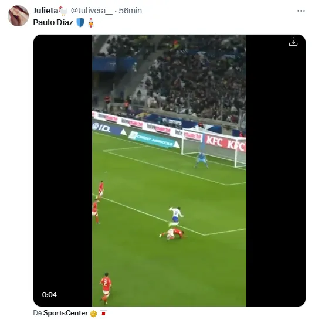Click the red square icon after SportsCenter
The height and width of the screenshot is (323, 315).
pos(103,314)
